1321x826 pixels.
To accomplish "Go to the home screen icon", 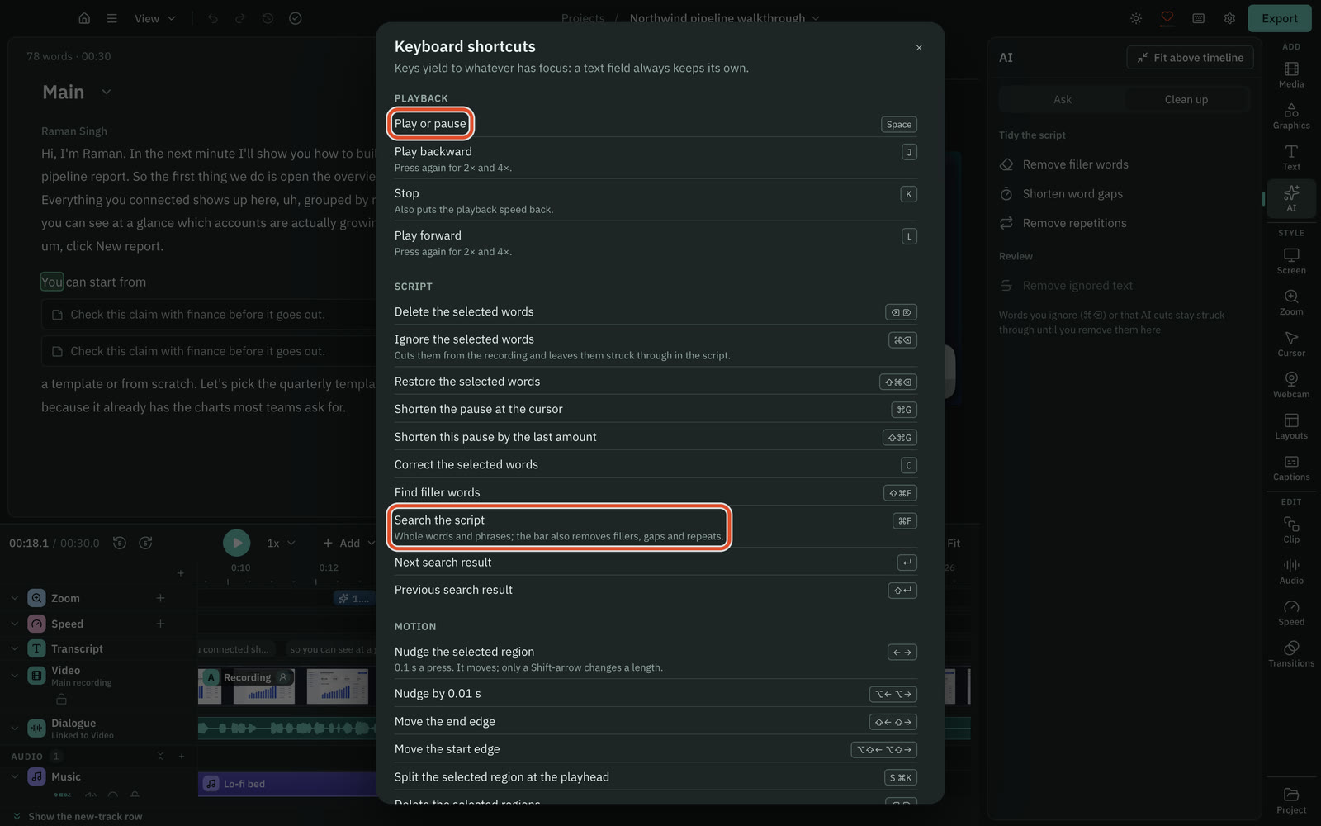I will pyautogui.click(x=84, y=18).
